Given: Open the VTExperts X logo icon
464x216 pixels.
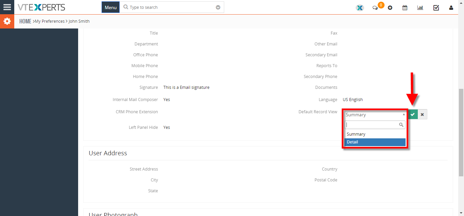Looking at the screenshot, I should (360, 7).
